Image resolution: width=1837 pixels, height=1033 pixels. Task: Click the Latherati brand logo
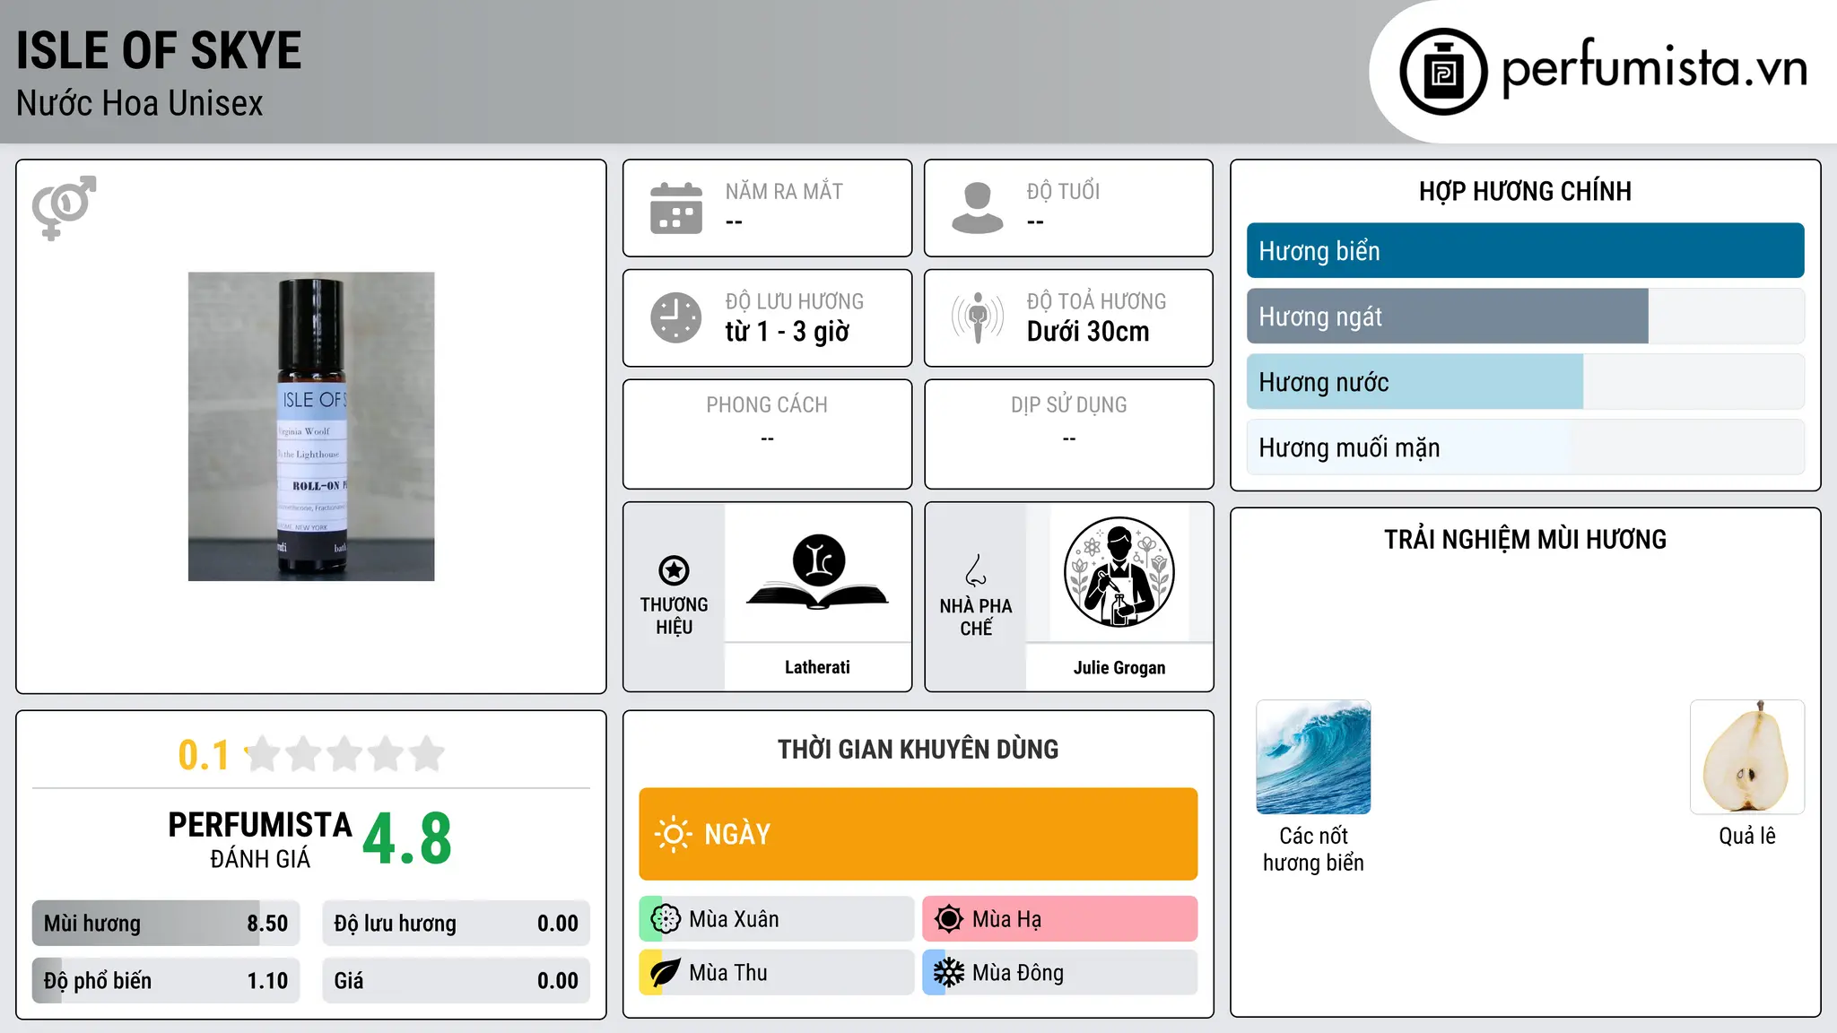(x=817, y=572)
